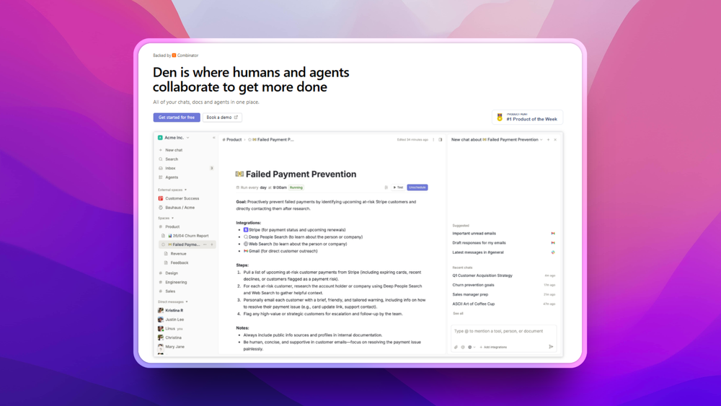
Task: Collapse the sidebar with the double-chevron icon
Action: [x=214, y=138]
